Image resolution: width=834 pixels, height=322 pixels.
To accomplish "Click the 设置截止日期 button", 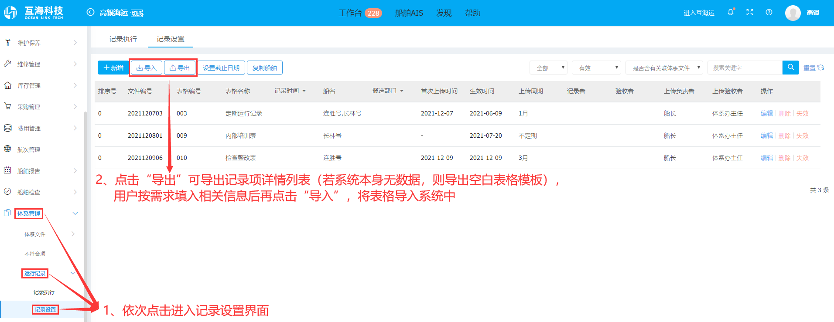I will [221, 68].
